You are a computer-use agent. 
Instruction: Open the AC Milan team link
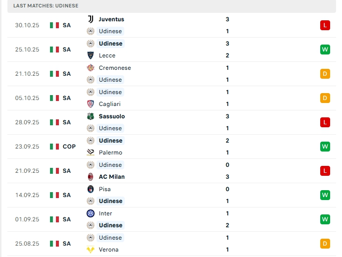click(x=112, y=177)
